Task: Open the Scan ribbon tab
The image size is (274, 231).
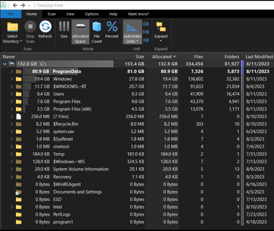Action: 52,14
